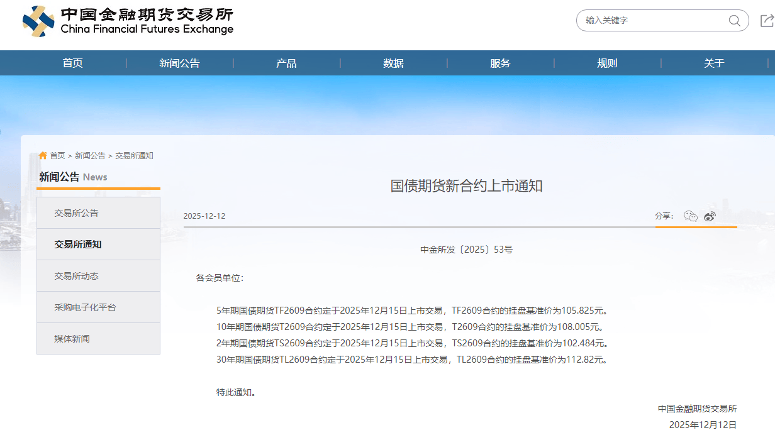Select 交易所动态 in the sidebar
The width and height of the screenshot is (775, 440).
coord(77,276)
